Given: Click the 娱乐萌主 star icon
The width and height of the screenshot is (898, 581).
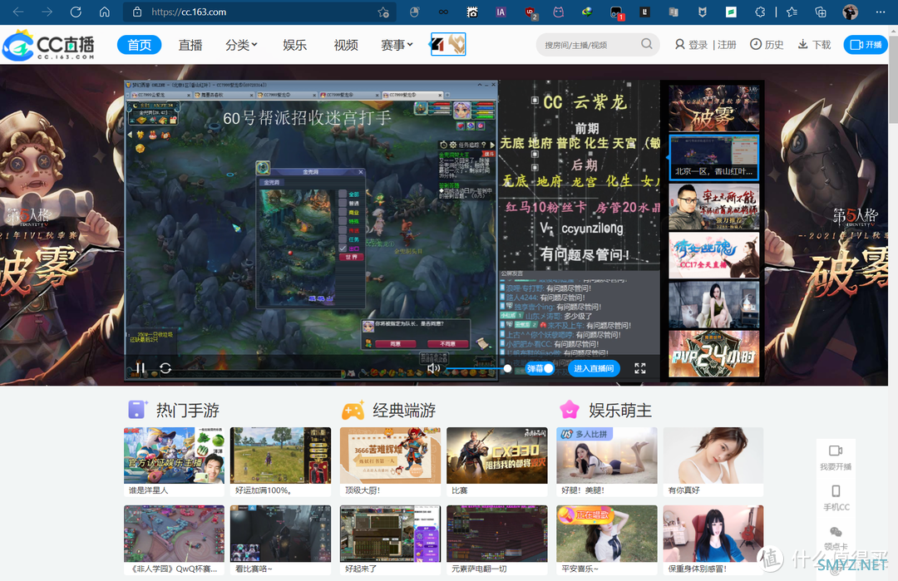Looking at the screenshot, I should click(x=570, y=410).
